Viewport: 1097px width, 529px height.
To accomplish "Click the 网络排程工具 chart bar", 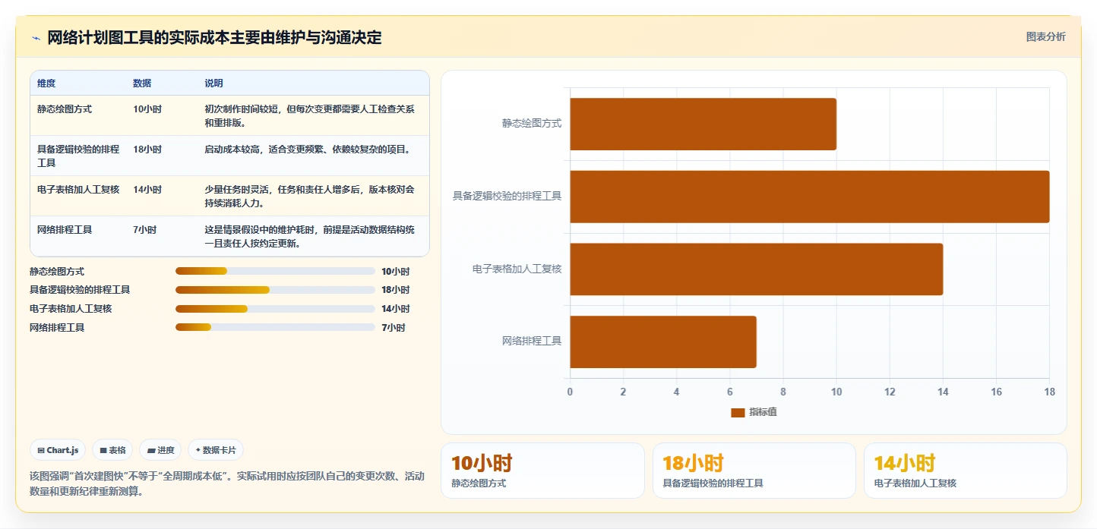I will click(663, 342).
